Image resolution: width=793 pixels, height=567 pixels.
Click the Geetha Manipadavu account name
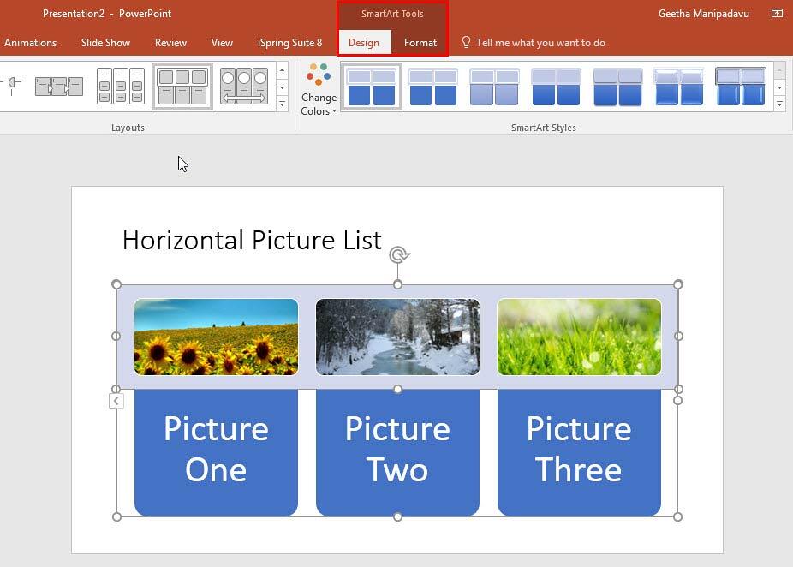click(x=704, y=14)
